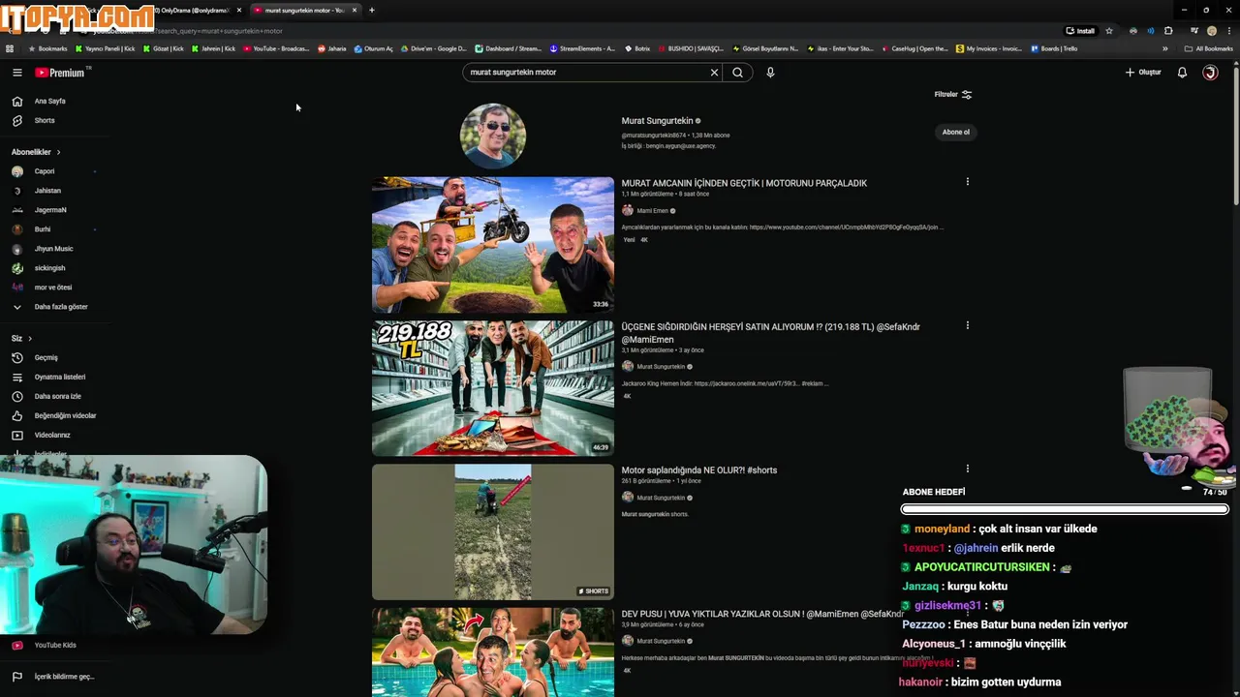Go to the YouTube Premium logo home
This screenshot has height=697, width=1240.
tap(60, 73)
